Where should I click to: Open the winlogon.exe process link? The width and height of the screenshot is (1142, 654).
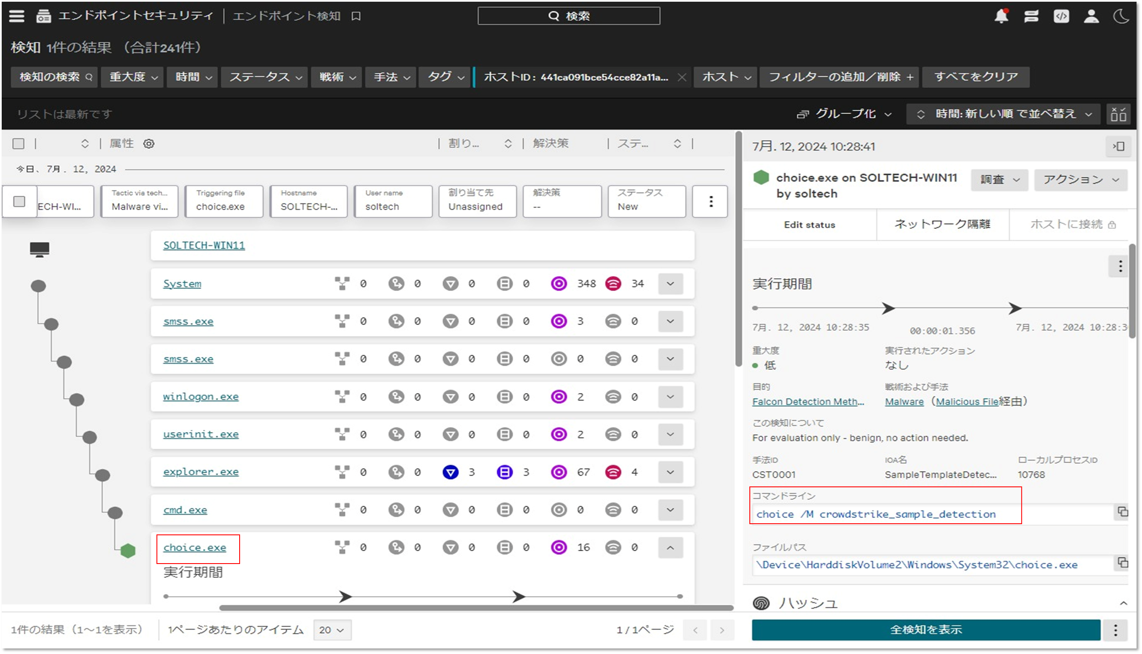(x=201, y=396)
